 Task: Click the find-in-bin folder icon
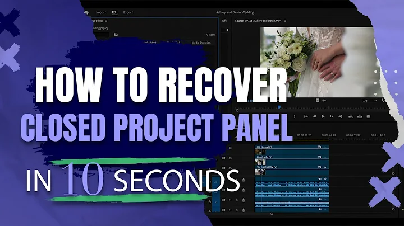pos(116,35)
